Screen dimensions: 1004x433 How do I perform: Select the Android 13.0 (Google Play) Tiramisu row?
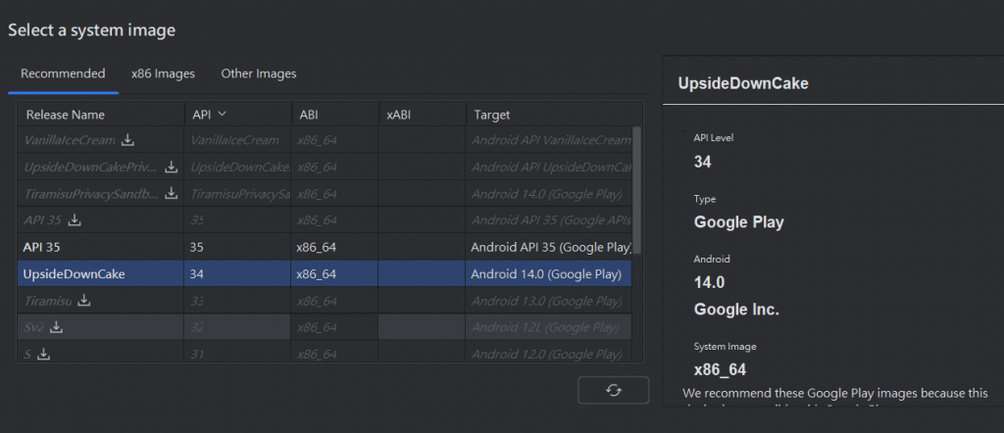click(545, 300)
